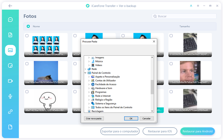Check the photo starting a22a7
This screenshot has width=223, height=140.
point(75,36)
